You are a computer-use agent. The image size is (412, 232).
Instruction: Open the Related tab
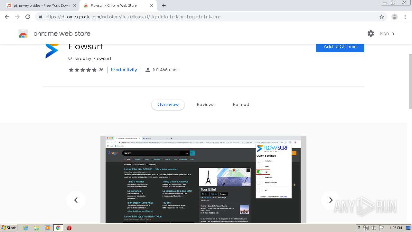(241, 104)
